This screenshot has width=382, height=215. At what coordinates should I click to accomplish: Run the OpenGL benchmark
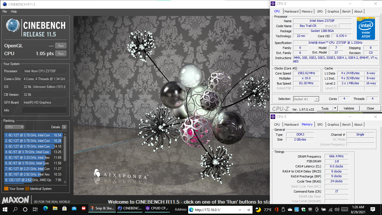pyautogui.click(x=61, y=46)
